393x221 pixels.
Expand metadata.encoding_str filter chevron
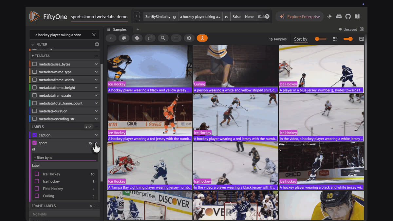tap(96, 119)
